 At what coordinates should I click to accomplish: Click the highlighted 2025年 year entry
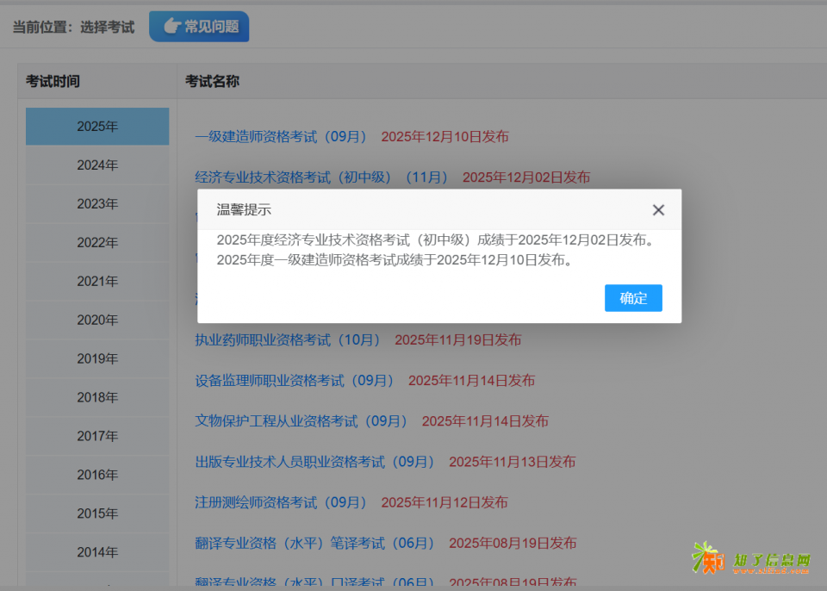pos(97,126)
